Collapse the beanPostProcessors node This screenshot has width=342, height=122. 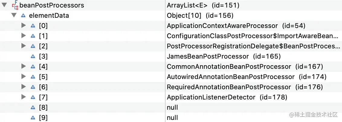(4, 5)
